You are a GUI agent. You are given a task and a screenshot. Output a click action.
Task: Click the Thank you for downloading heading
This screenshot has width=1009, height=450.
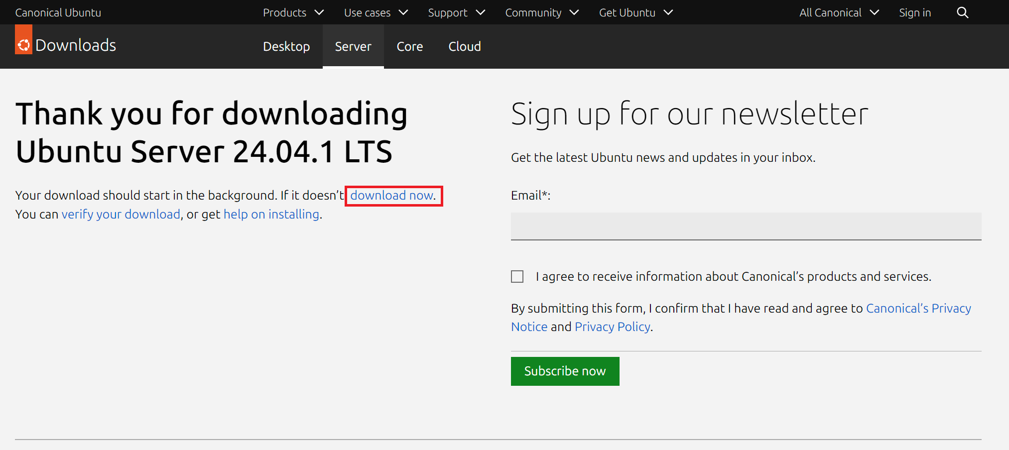(212, 132)
